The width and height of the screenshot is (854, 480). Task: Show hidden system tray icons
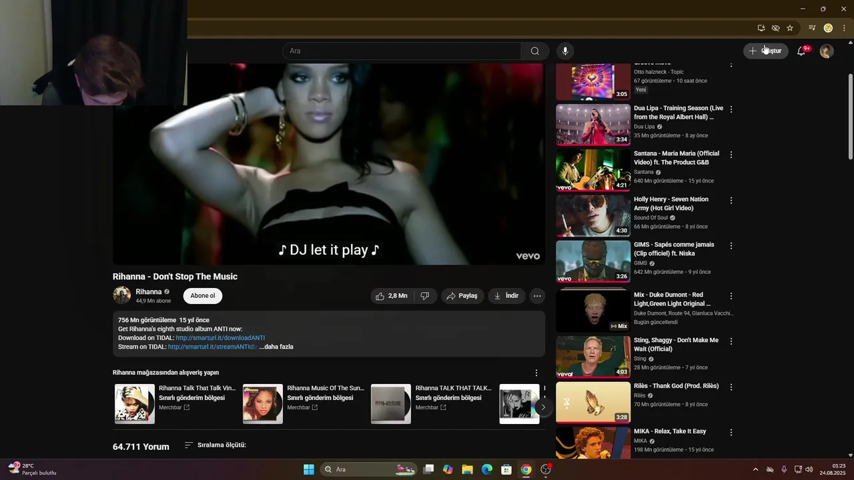coord(755,469)
